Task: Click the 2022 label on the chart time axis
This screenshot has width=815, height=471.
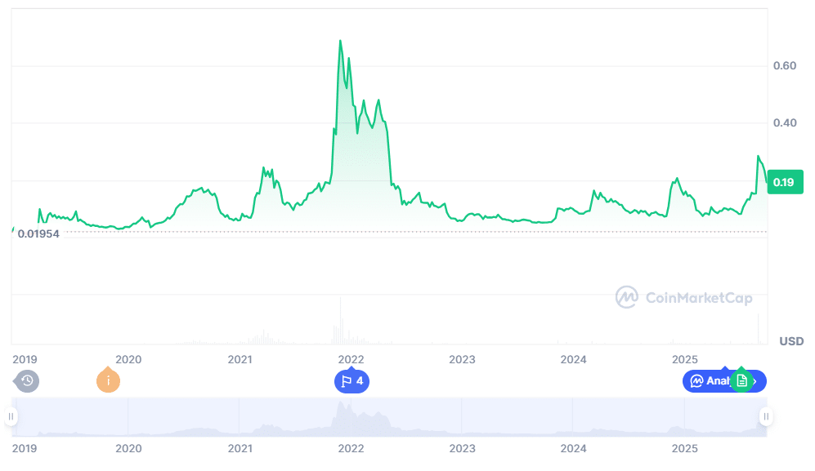Action: [351, 359]
